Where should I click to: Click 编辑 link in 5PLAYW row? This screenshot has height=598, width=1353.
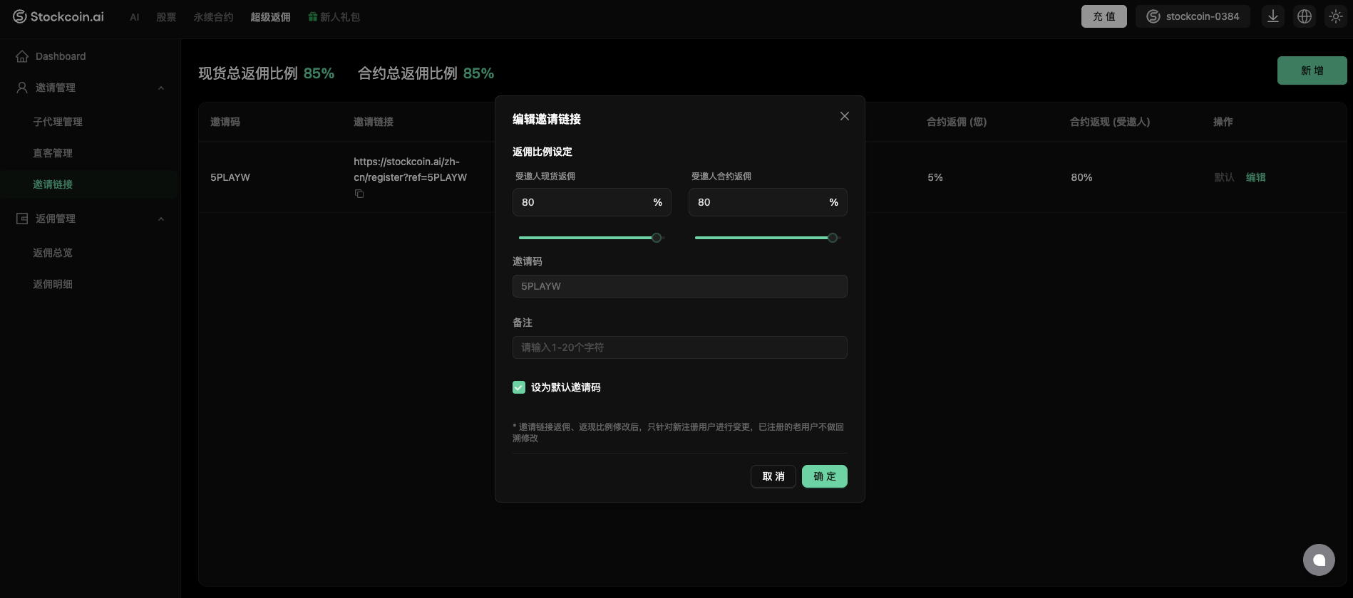tap(1256, 177)
